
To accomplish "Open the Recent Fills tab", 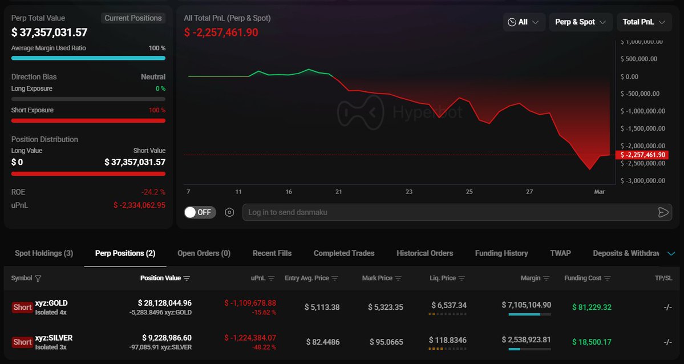I will pos(272,253).
